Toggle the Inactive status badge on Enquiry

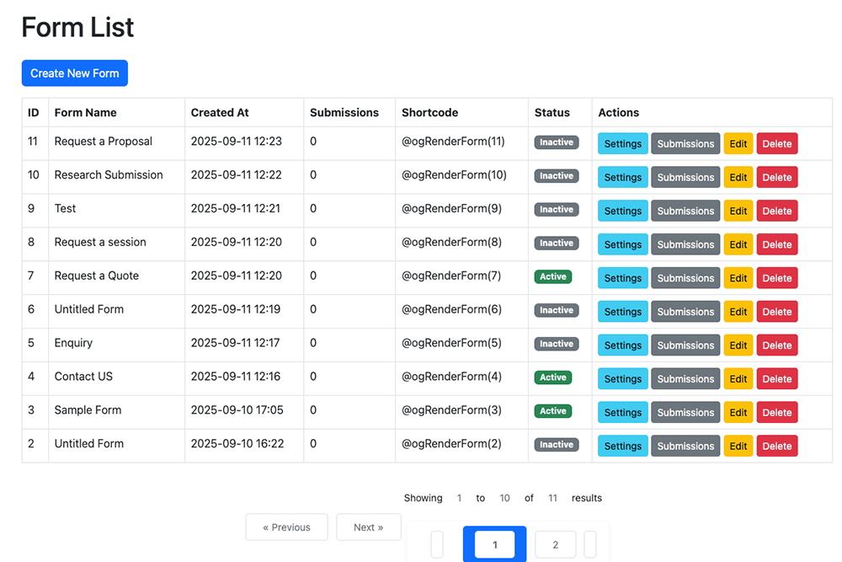pyautogui.click(x=556, y=344)
